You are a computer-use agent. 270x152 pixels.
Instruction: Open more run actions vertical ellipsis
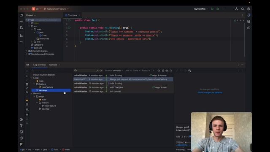tap(223, 9)
